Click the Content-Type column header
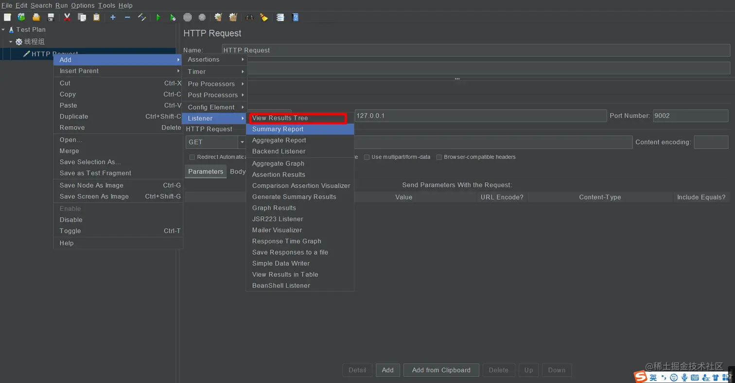735x383 pixels. point(600,197)
